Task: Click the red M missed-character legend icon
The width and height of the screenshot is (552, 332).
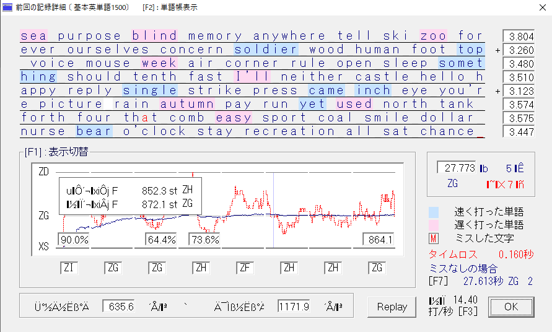Action: point(434,238)
